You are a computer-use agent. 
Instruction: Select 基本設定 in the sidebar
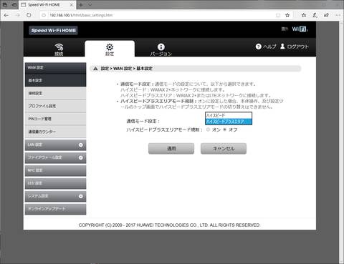coord(55,80)
